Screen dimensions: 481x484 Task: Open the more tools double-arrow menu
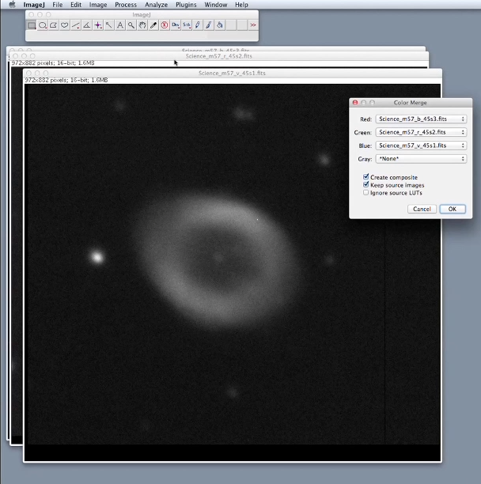(x=253, y=25)
